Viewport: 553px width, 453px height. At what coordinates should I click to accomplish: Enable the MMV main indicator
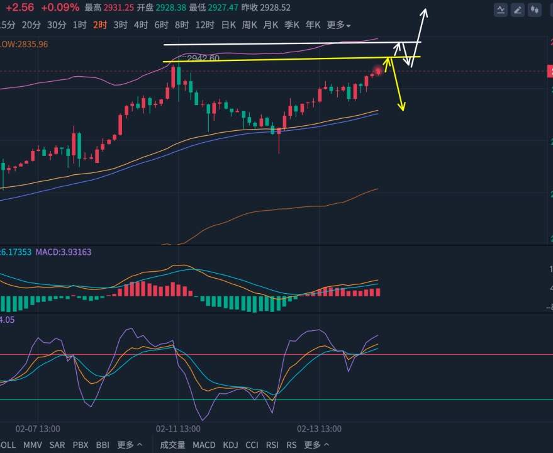pos(33,445)
